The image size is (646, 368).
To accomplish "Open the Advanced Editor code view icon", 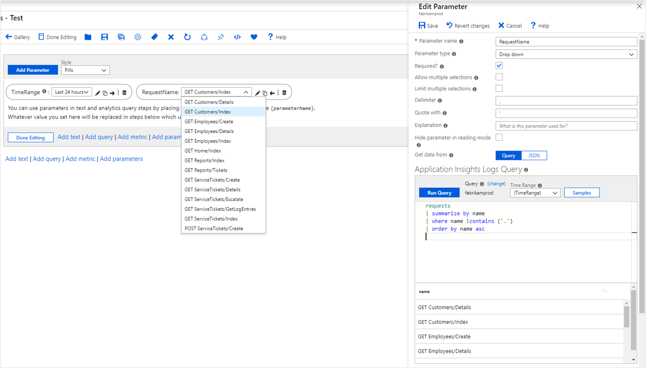I will [237, 37].
